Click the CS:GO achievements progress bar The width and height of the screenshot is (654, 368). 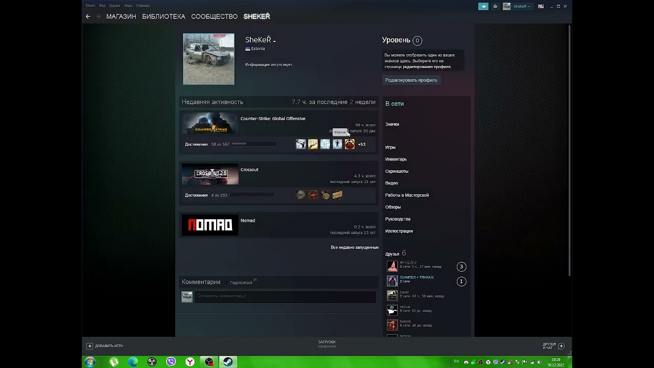pos(254,144)
